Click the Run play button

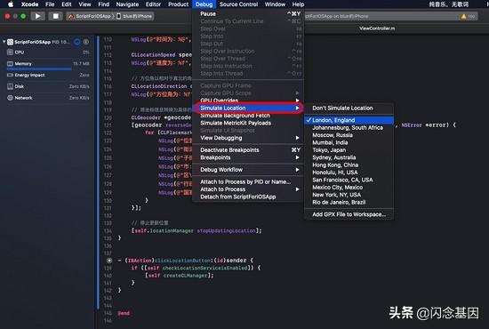click(x=37, y=16)
